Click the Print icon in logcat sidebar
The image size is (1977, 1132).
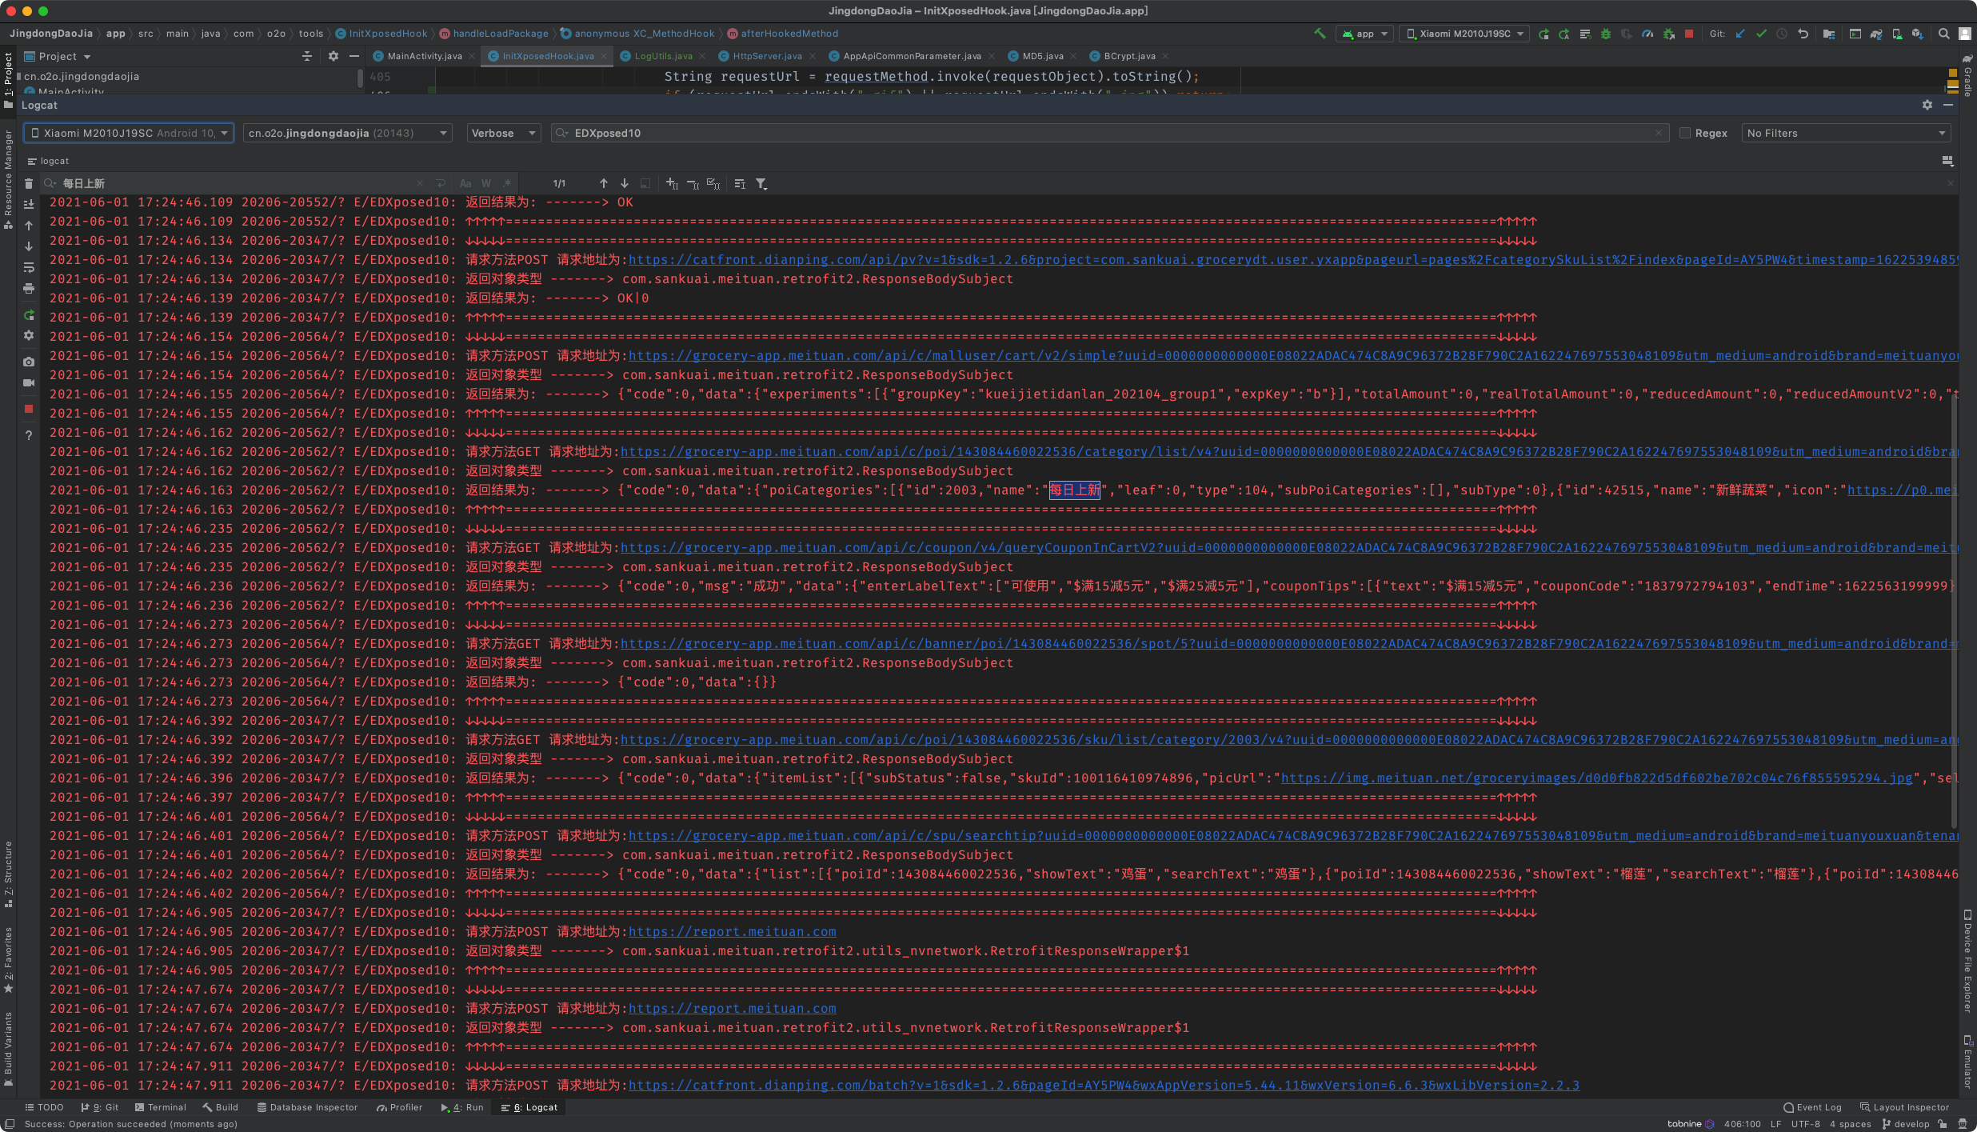[x=29, y=288]
